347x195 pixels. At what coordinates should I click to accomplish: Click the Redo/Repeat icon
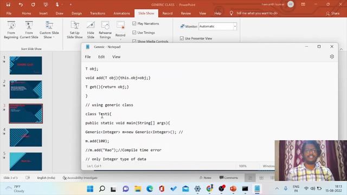(x=33, y=4)
